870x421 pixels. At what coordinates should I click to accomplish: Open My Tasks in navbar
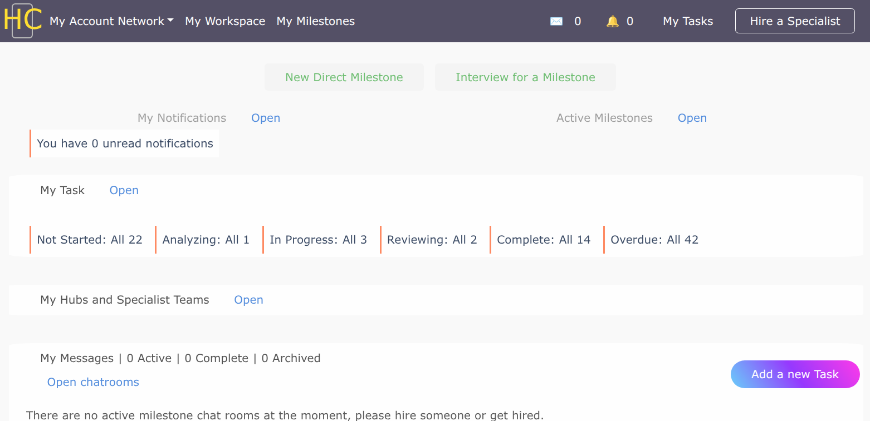[x=688, y=21]
